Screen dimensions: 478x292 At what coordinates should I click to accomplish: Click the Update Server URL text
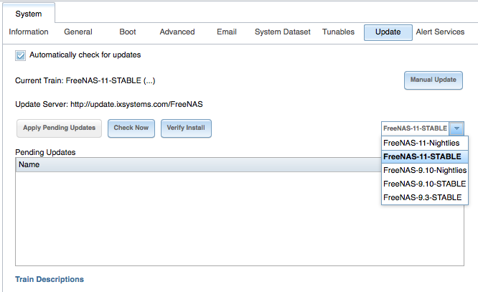136,104
